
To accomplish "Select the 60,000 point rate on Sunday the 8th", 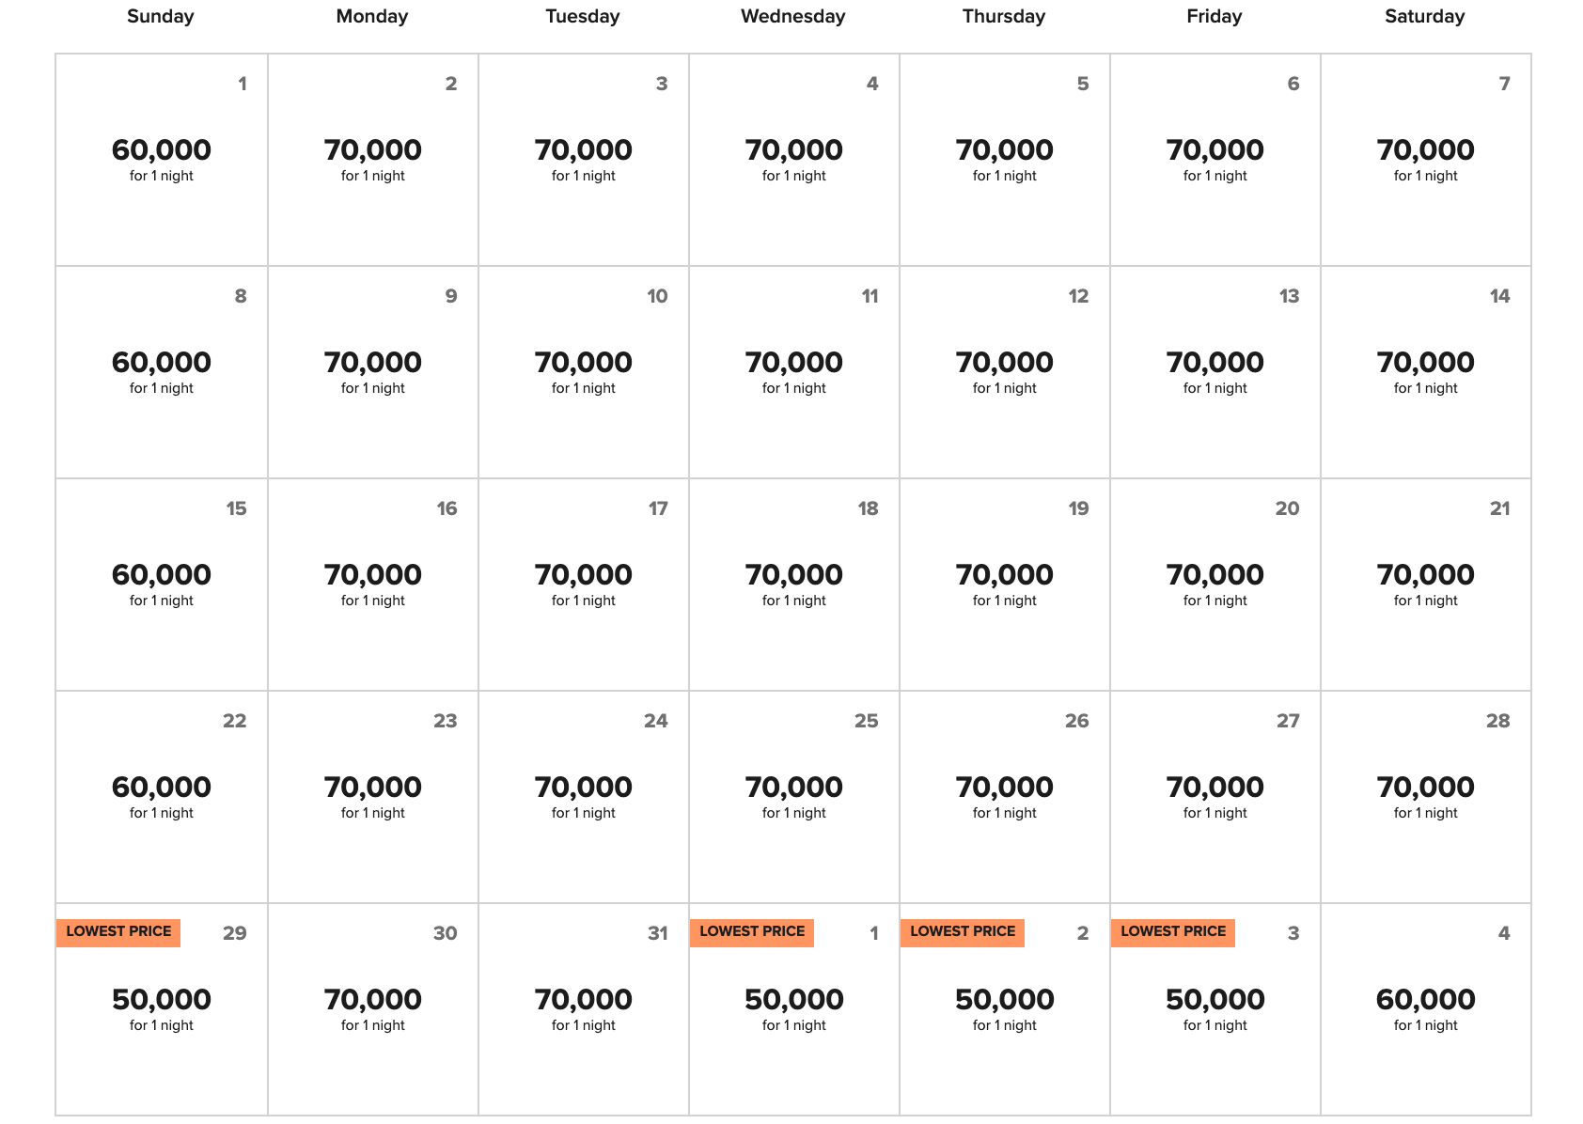I will 161,362.
